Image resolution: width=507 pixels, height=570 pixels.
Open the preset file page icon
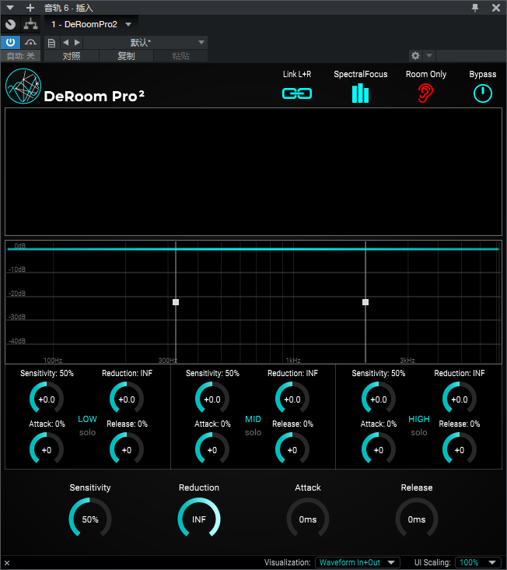tap(51, 43)
